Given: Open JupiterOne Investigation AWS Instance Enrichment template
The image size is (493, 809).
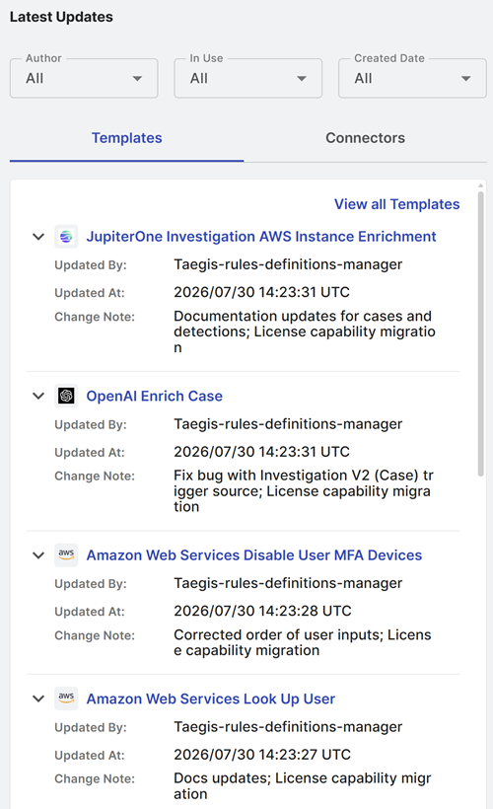Looking at the screenshot, I should 261,237.
